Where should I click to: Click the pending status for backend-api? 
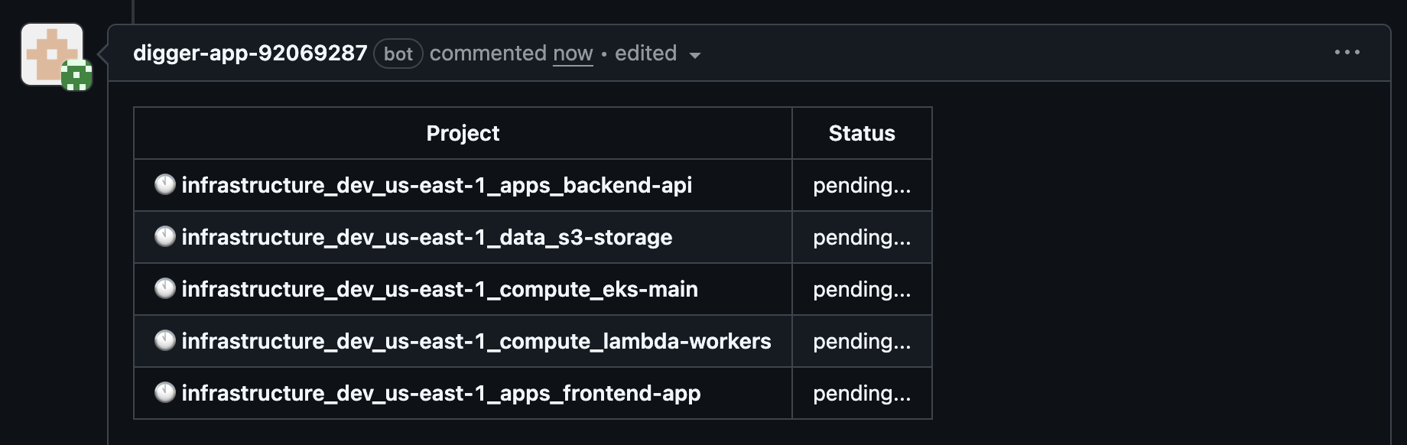point(862,185)
